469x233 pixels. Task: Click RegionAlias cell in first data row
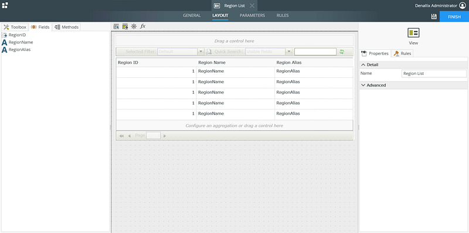pos(314,71)
